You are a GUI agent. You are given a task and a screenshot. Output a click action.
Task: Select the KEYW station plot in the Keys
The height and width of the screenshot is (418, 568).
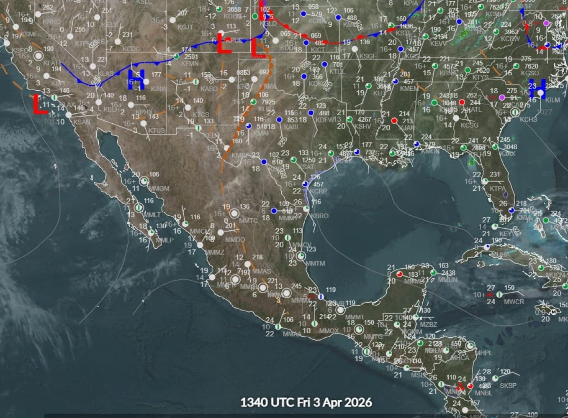pos(494,227)
